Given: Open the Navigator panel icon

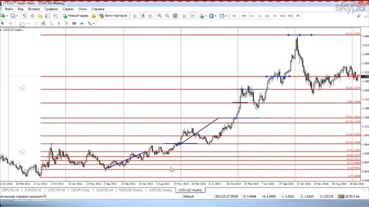Looking at the screenshot, I should 40,16.
